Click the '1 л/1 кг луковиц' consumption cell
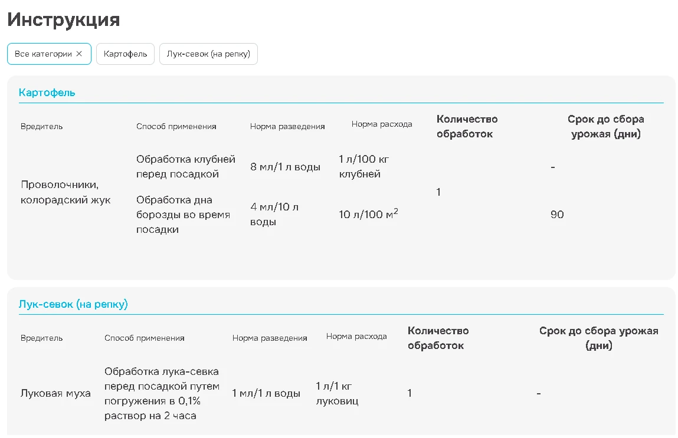The image size is (678, 438). [x=337, y=393]
